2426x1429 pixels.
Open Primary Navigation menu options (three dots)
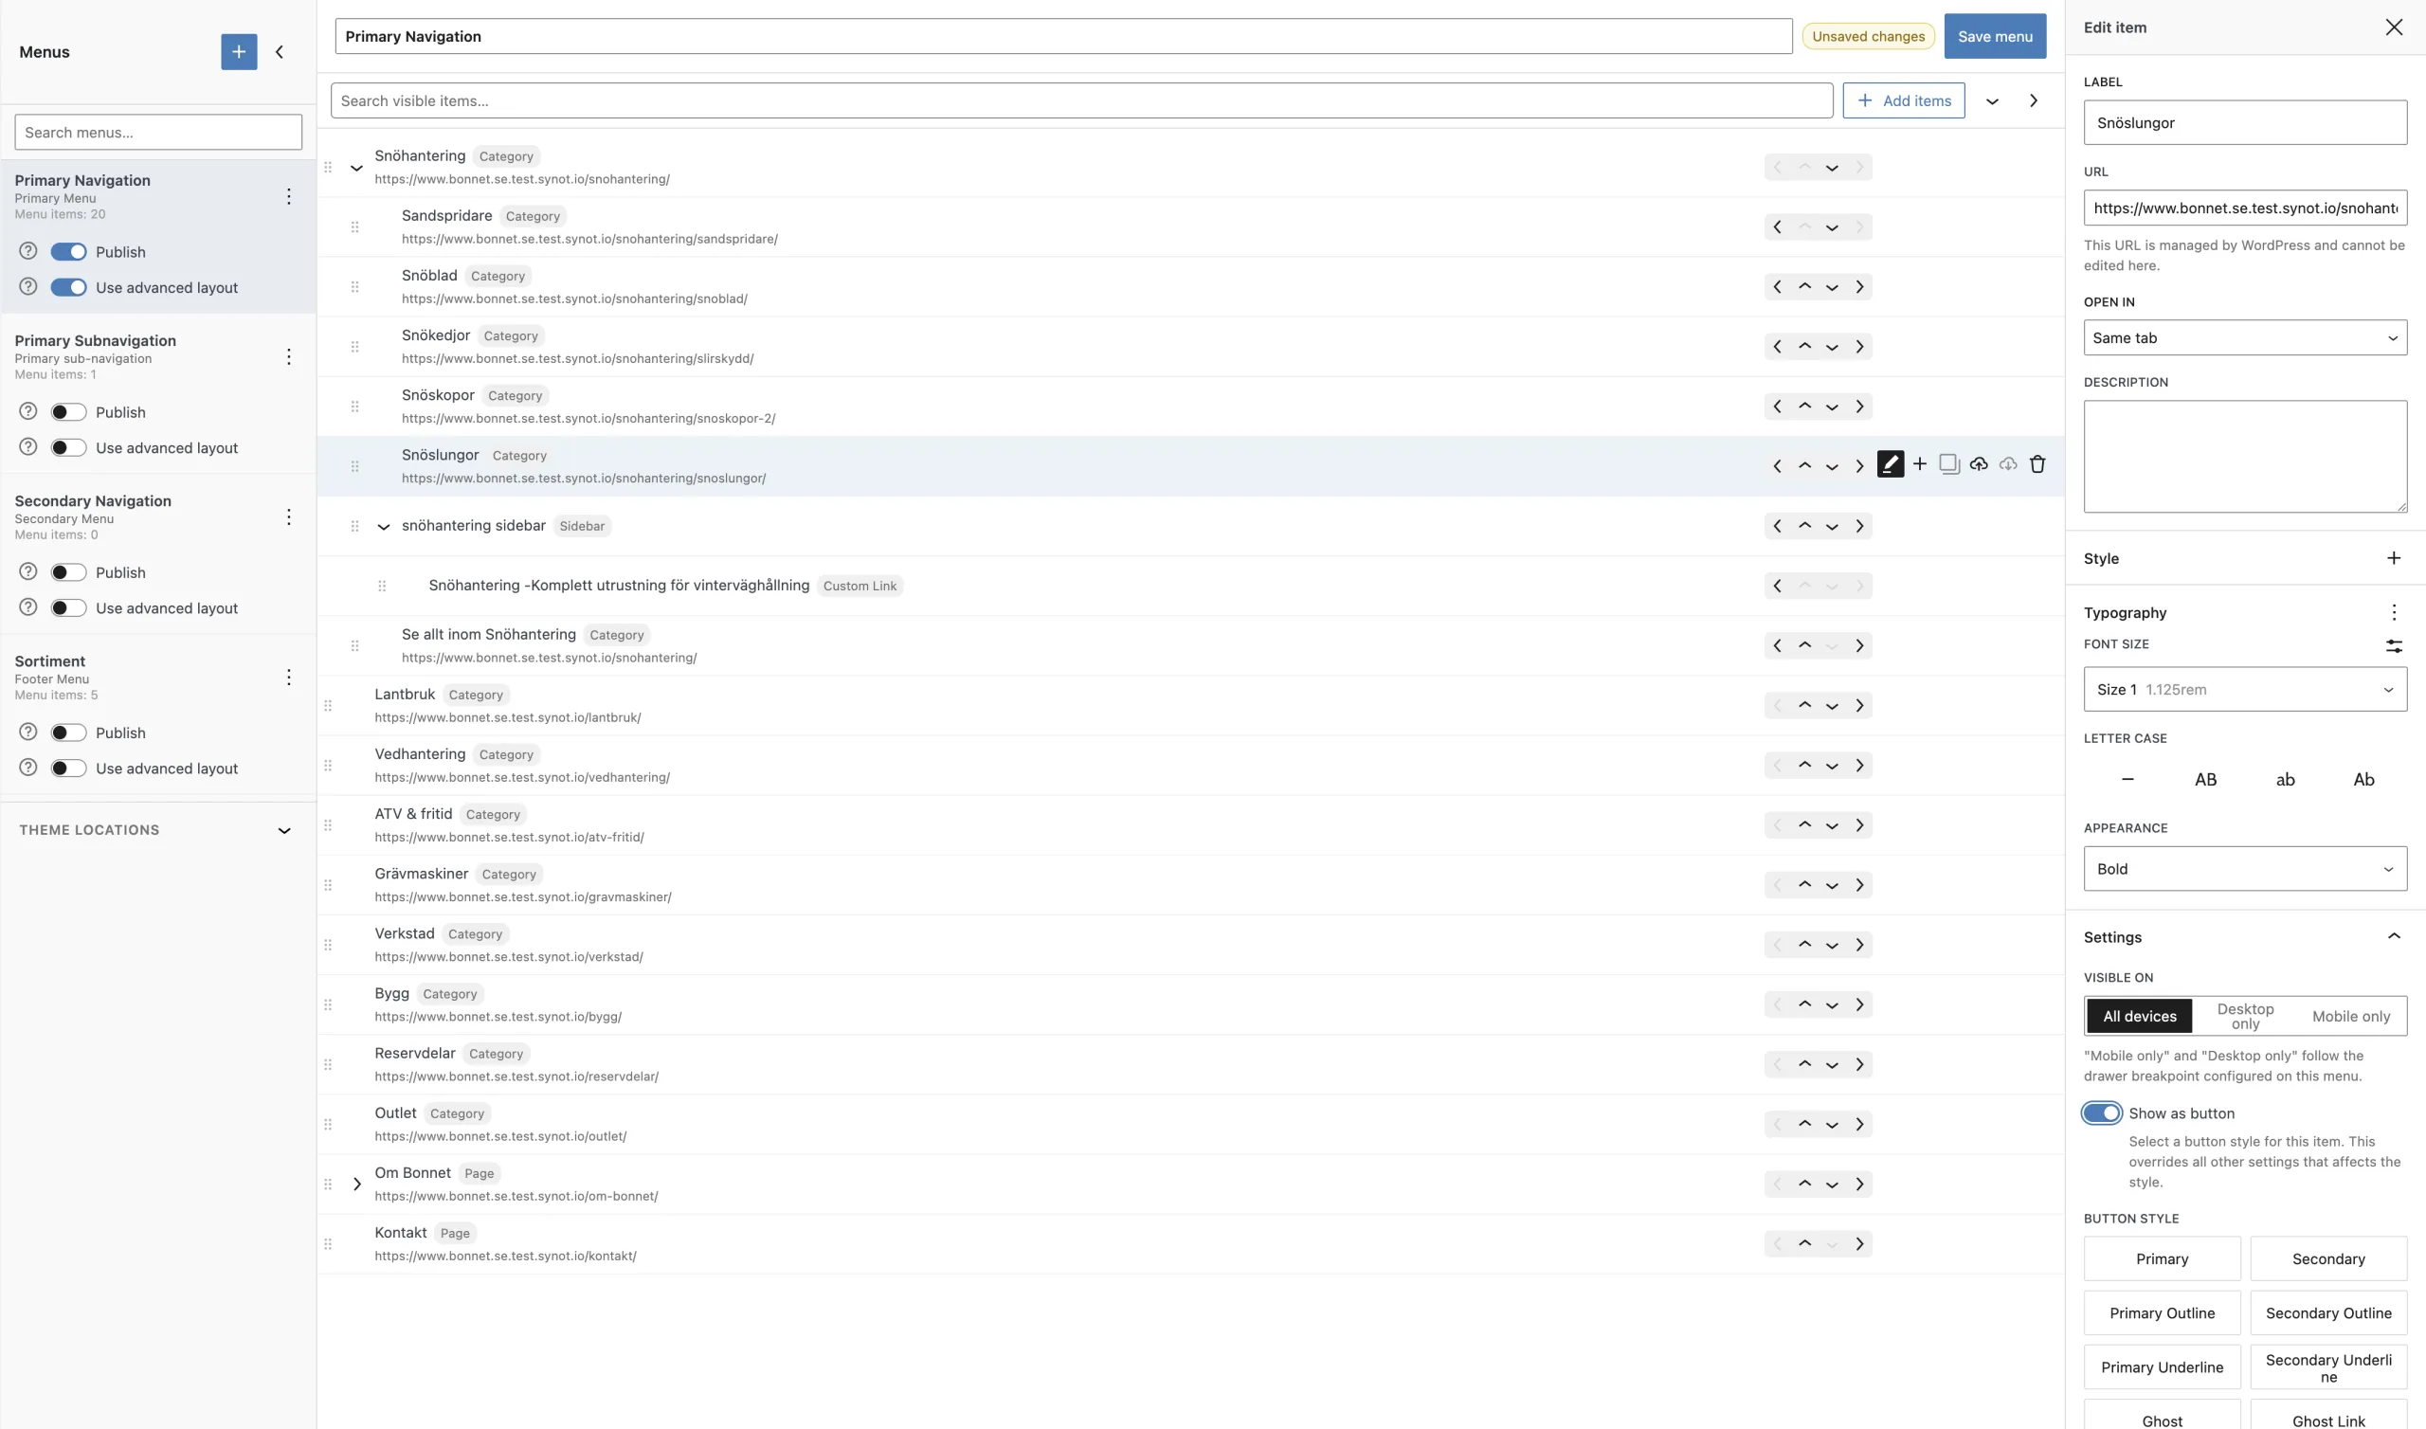289,196
